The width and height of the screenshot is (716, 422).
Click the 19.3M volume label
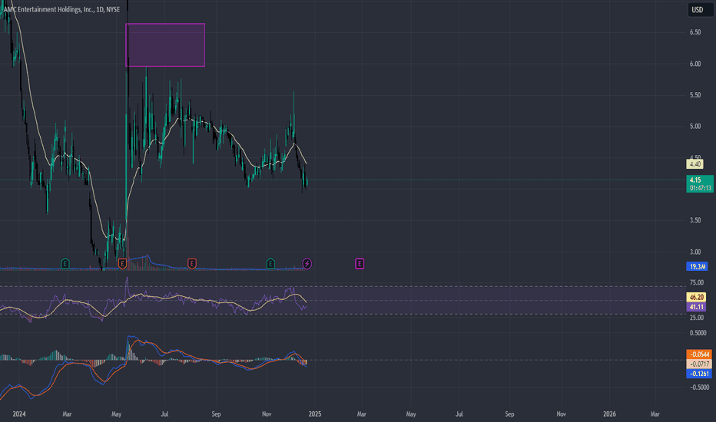[698, 266]
